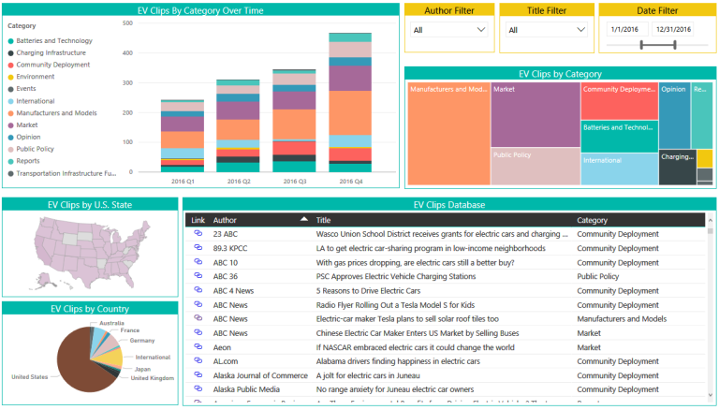Image resolution: width=719 pixels, height=410 pixels.
Task: Click the Date Filter range slider
Action: click(x=658, y=45)
